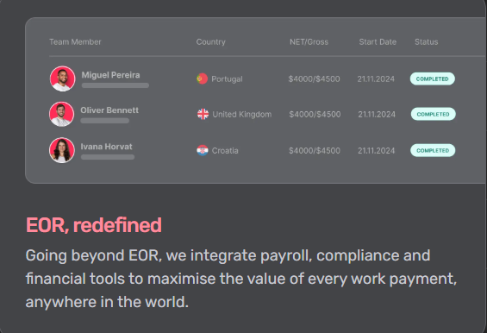Click Ivana Horvat's profile avatar
Viewport: 487px width, 333px height.
pyautogui.click(x=62, y=150)
